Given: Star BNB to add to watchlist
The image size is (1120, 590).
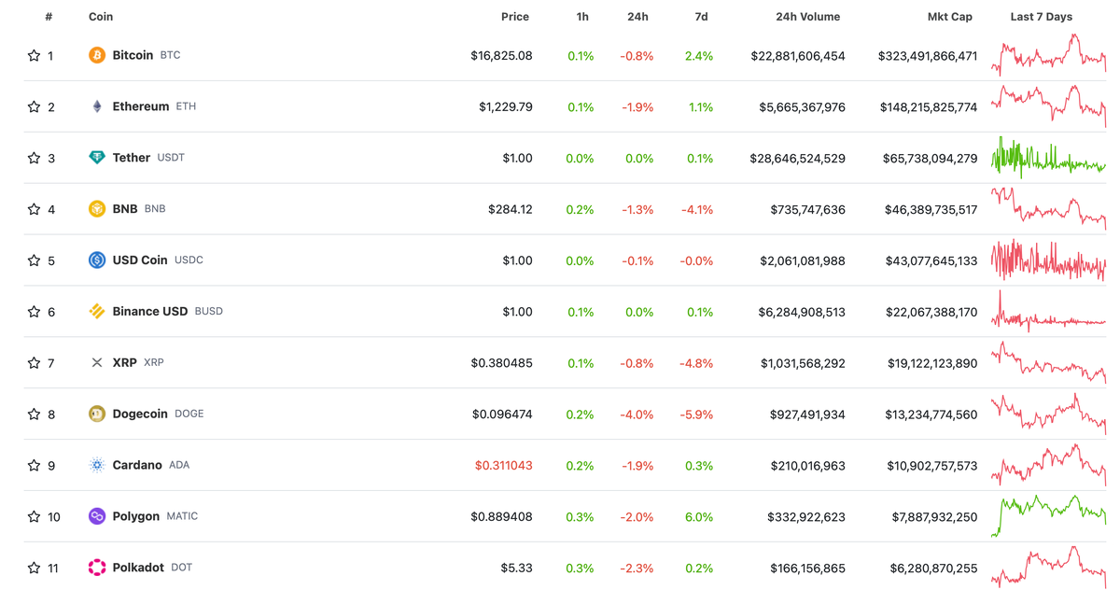Looking at the screenshot, I should (34, 209).
